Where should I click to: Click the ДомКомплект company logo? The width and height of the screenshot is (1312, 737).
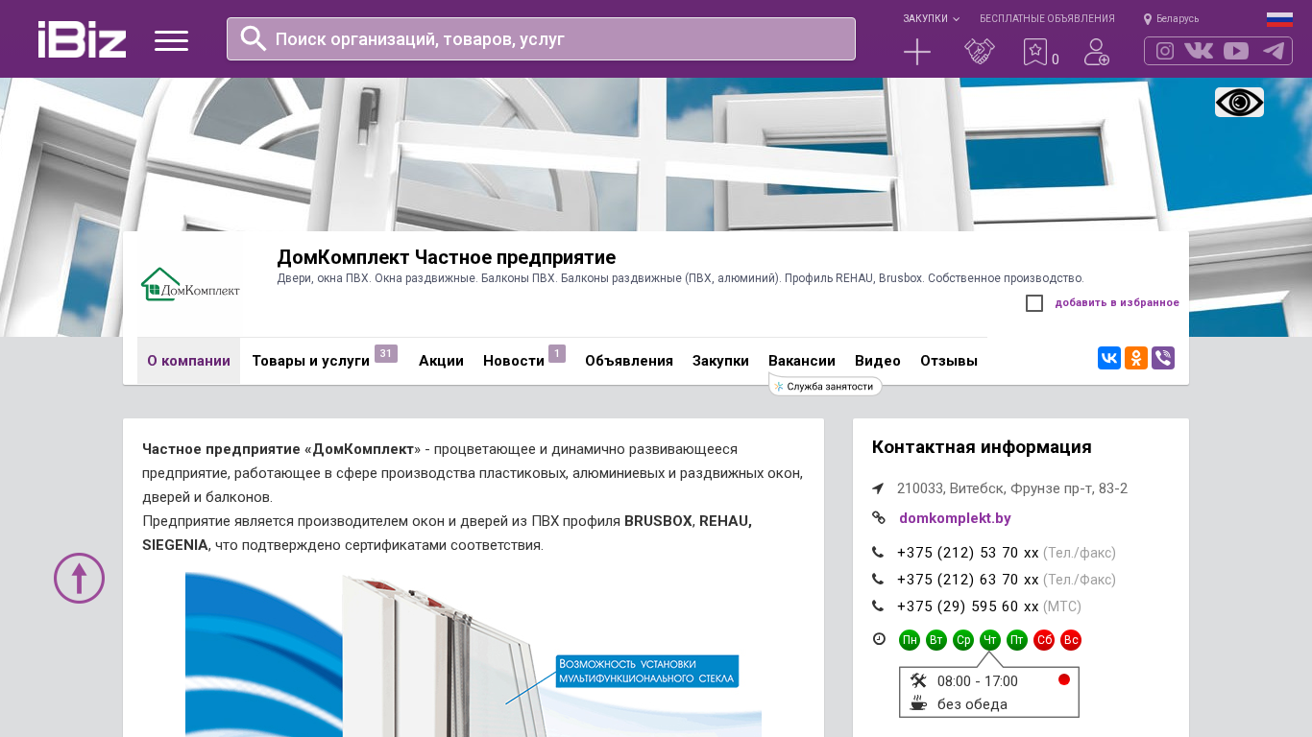click(190, 284)
